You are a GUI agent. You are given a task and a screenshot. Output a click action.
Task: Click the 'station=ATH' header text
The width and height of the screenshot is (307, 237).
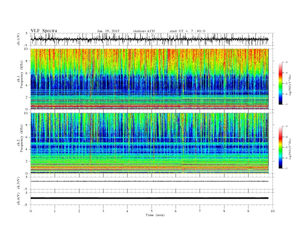(144, 31)
